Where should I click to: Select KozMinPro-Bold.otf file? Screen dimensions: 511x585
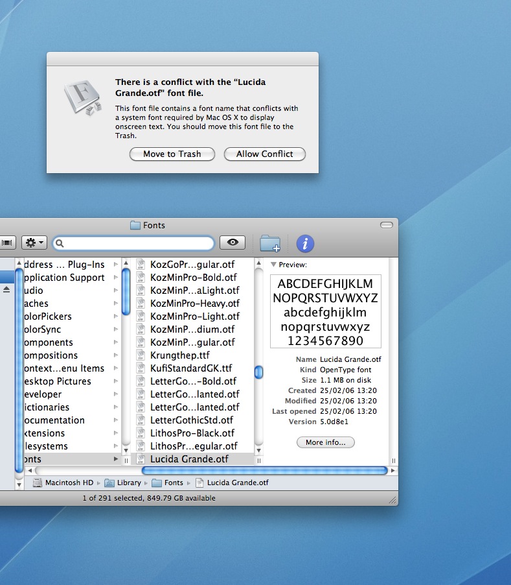[x=192, y=278]
